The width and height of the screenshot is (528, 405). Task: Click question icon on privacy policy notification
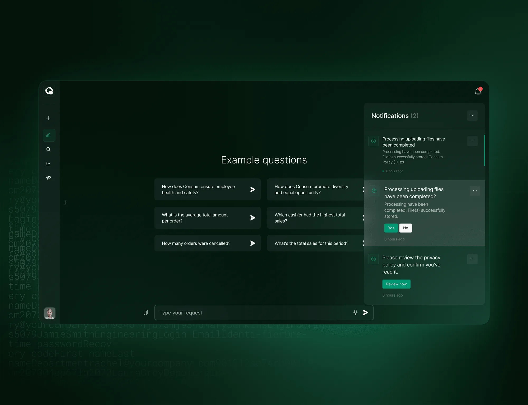click(374, 259)
